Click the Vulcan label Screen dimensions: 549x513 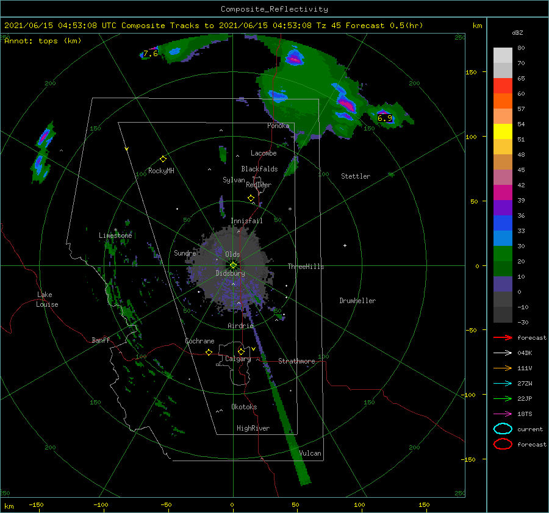point(310,453)
